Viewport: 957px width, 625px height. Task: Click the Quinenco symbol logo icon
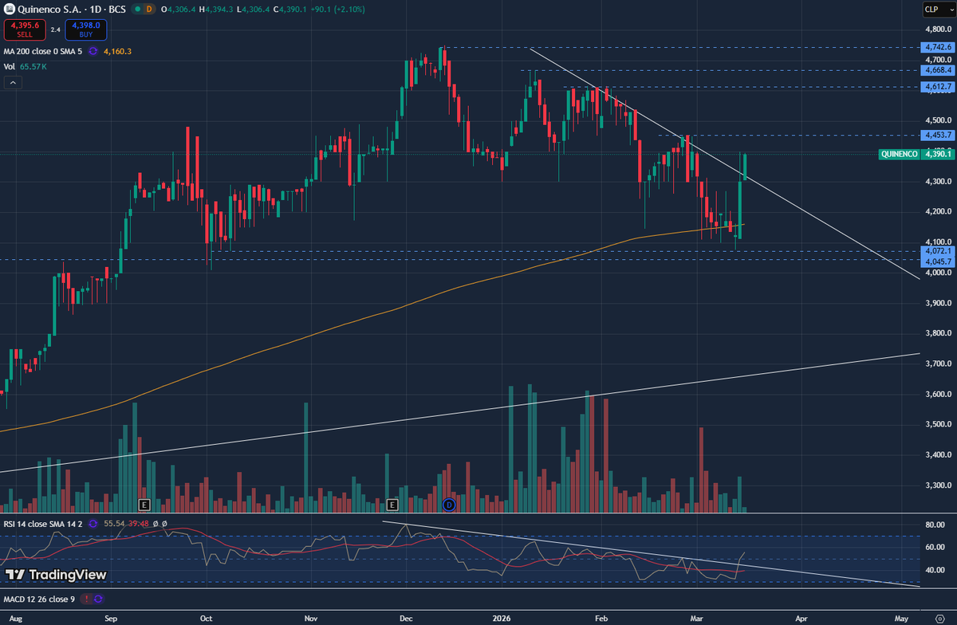tap(8, 8)
